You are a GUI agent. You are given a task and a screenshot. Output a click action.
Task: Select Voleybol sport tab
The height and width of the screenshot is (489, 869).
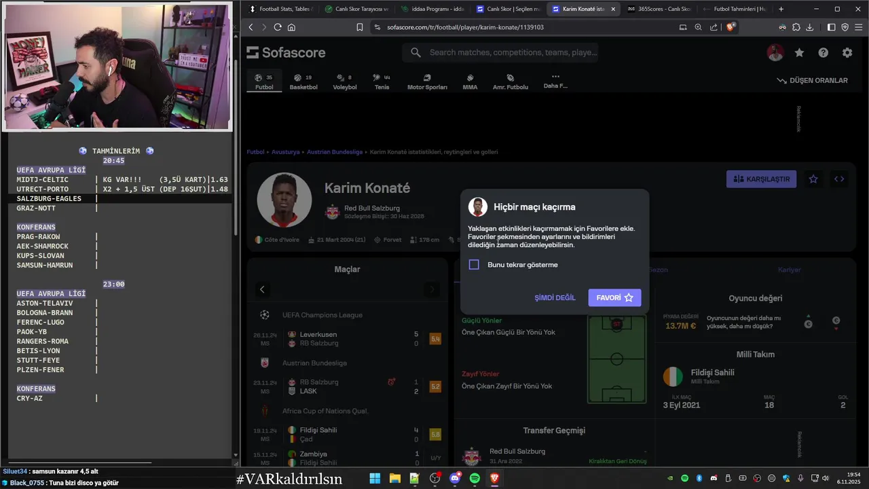click(345, 81)
